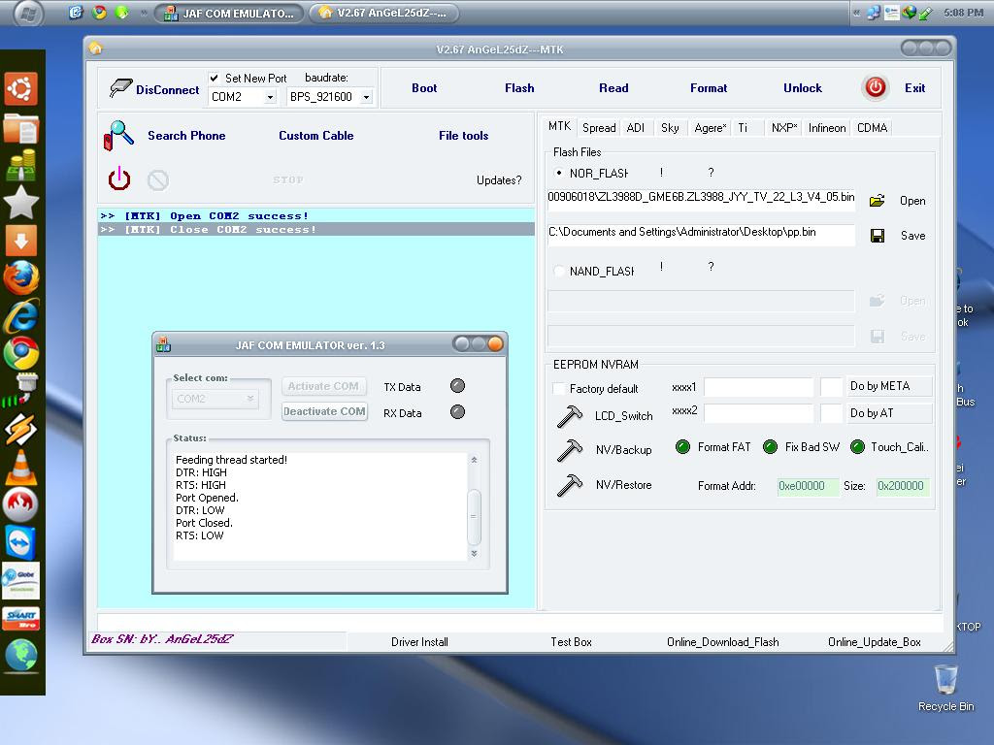The image size is (994, 745).
Task: Click the red power icon below Search Phone
Action: tap(119, 179)
